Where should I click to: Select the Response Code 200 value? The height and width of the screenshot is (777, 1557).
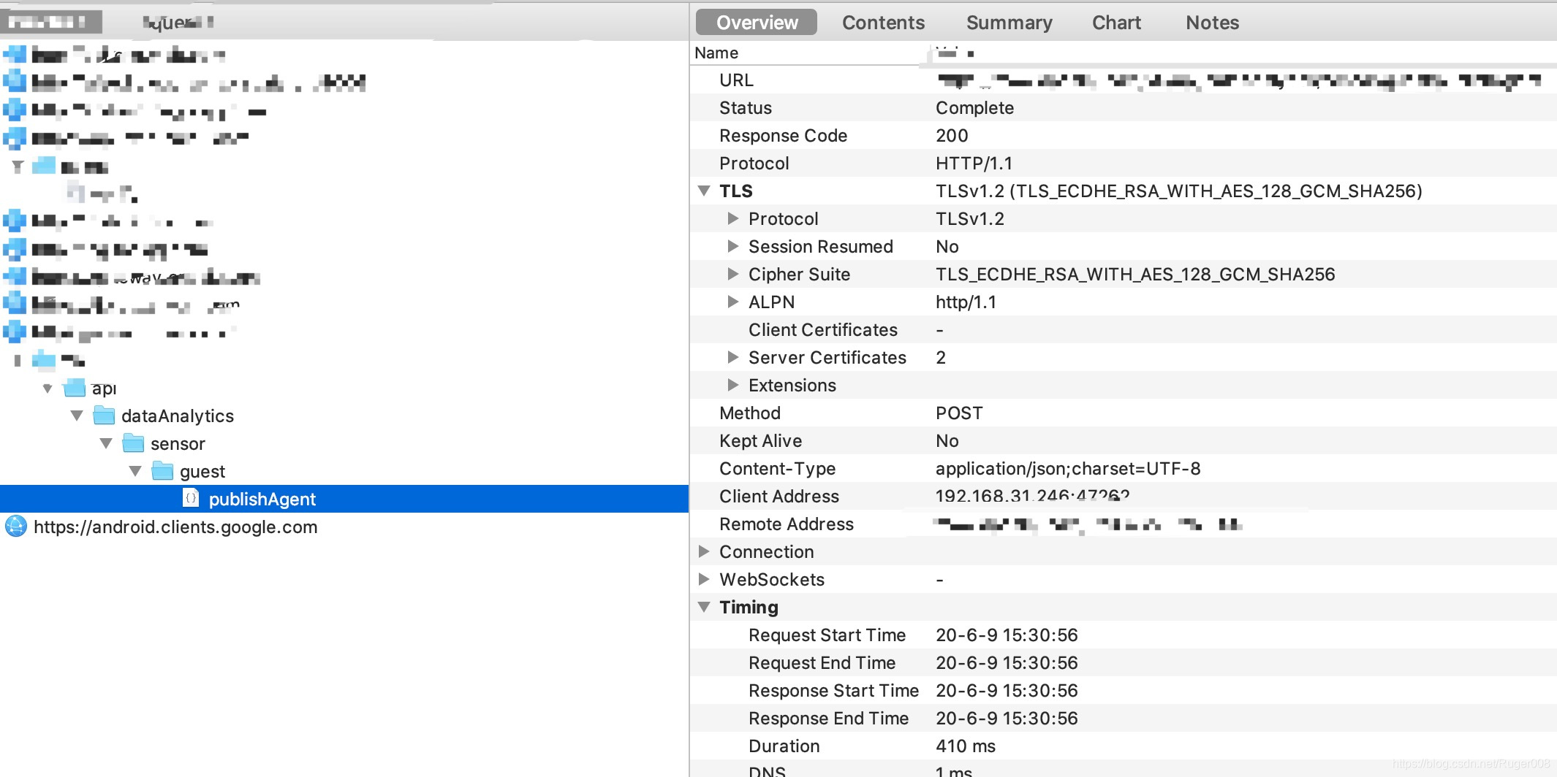pyautogui.click(x=952, y=136)
